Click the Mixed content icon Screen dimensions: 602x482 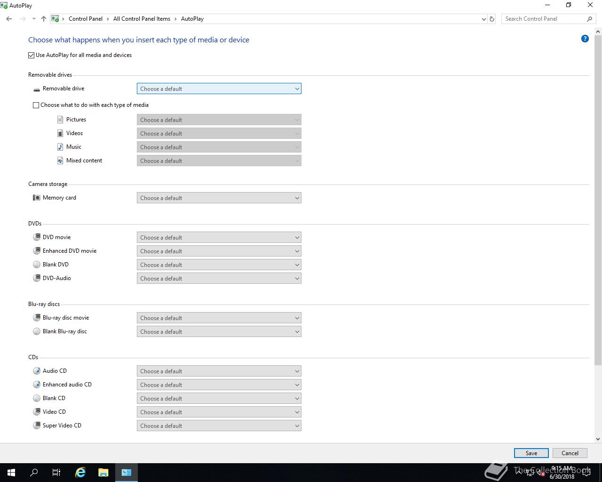[x=60, y=161]
